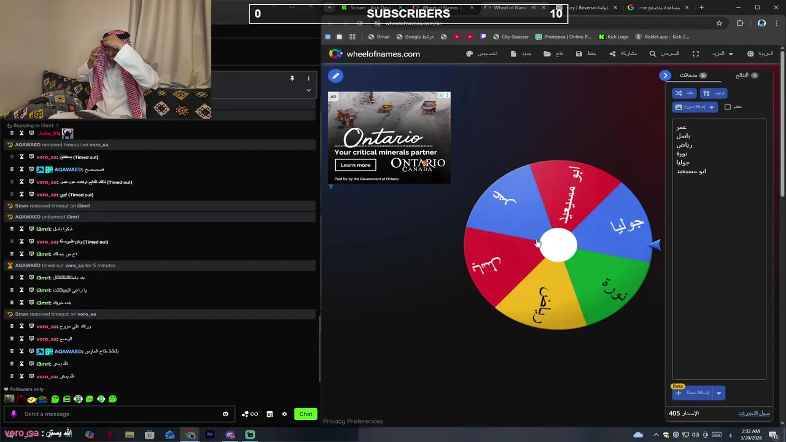Open the channel points infinity icon
The width and height of the screenshot is (786, 442).
click(x=250, y=414)
